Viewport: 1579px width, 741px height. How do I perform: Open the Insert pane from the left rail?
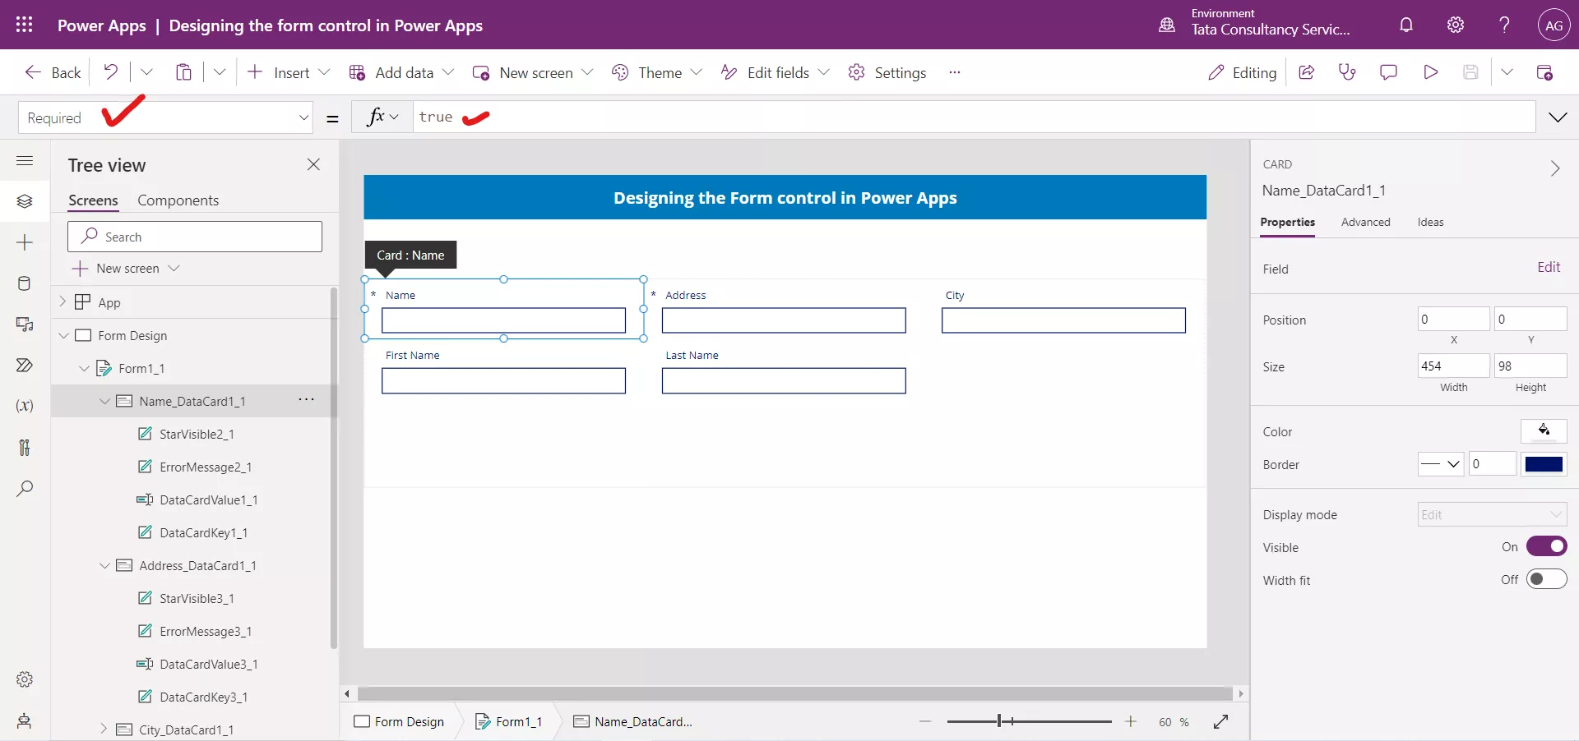click(x=25, y=243)
